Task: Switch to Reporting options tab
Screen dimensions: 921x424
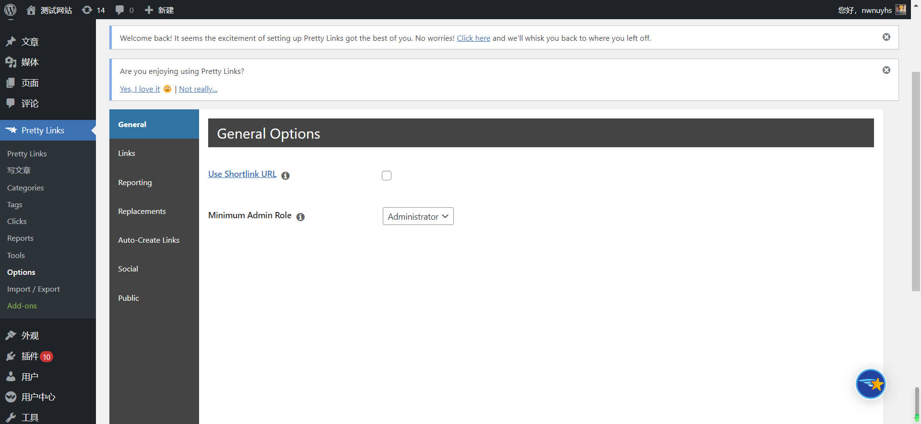Action: tap(154, 182)
